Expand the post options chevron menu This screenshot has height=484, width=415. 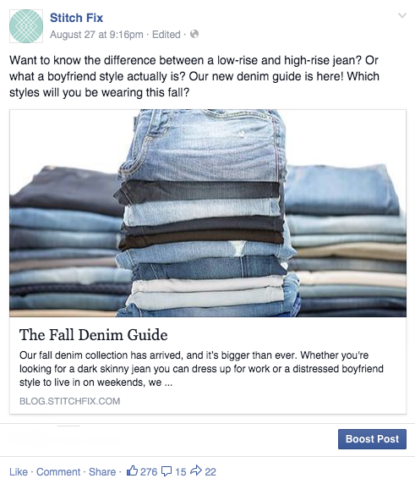click(402, 15)
